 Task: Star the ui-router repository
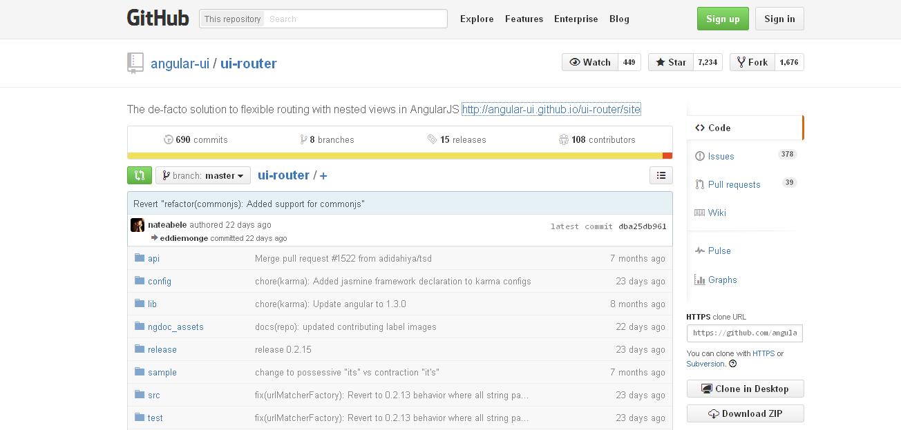tap(669, 61)
